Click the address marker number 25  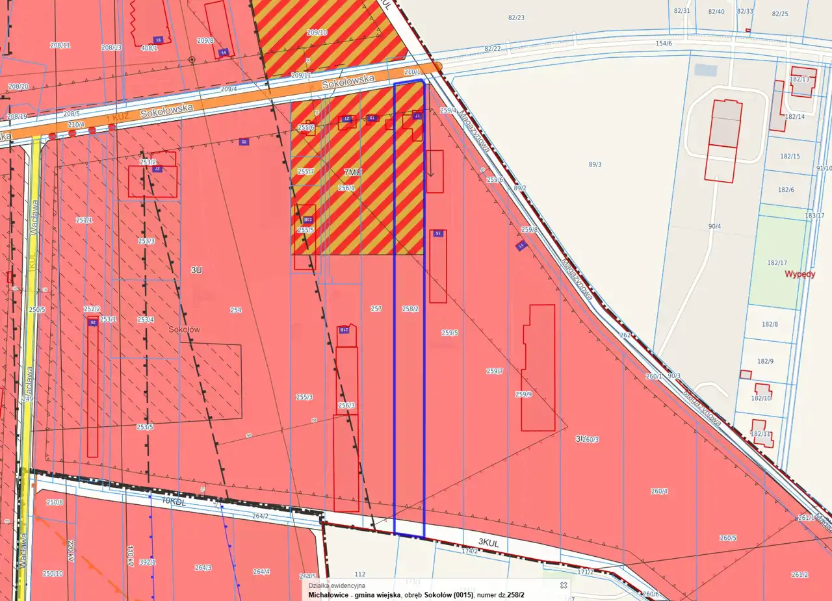[244, 142]
